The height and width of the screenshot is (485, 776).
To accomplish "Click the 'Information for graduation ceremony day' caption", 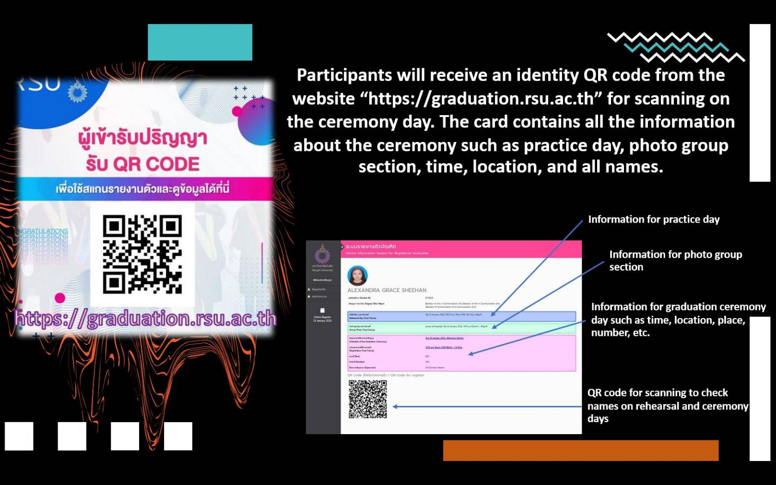I will pyautogui.click(x=678, y=319).
